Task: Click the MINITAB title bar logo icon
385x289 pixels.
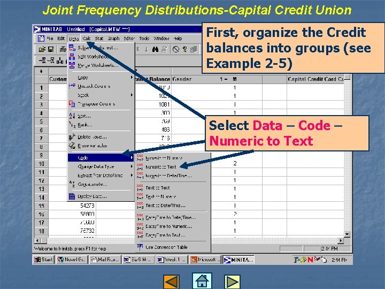Action: [37, 29]
